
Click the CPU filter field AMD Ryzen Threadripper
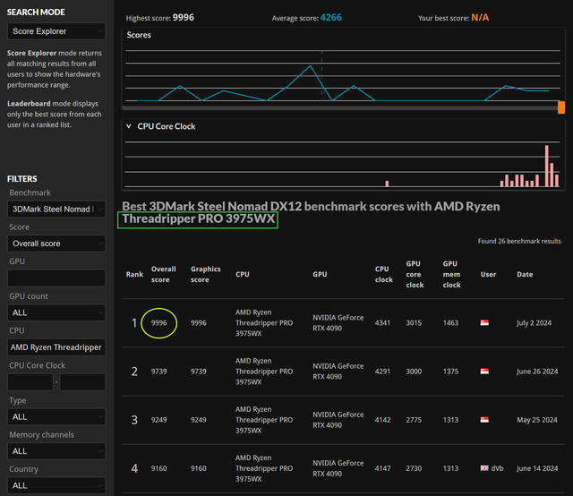tap(56, 347)
